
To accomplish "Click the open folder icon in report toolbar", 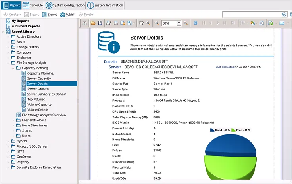I will (93, 23).
